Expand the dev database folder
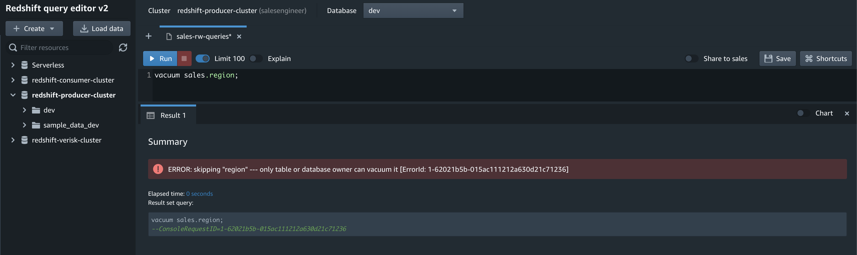Image resolution: width=857 pixels, height=255 pixels. pyautogui.click(x=24, y=110)
